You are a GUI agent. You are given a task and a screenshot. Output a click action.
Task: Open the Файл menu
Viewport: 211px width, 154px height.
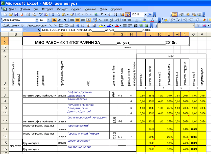click(x=12, y=9)
